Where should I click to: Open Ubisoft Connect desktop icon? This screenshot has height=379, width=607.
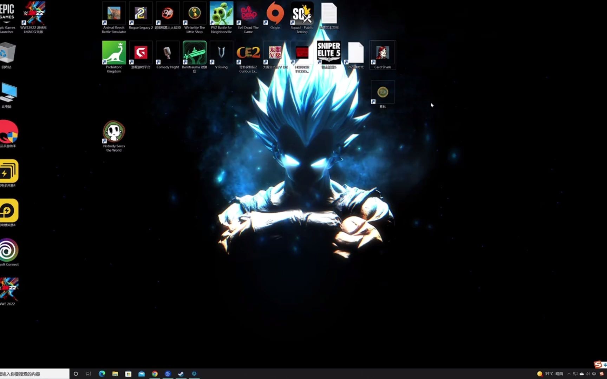click(9, 252)
